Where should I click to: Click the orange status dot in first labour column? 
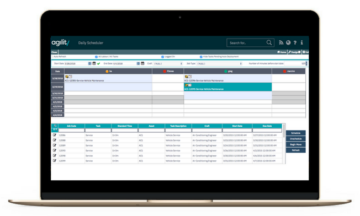coord(107,72)
